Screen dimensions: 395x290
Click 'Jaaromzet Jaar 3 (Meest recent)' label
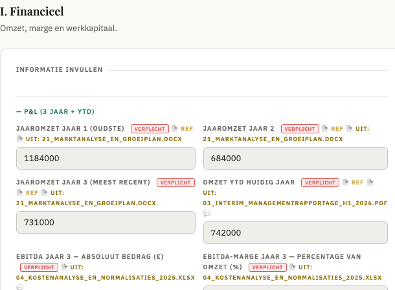[83, 183]
